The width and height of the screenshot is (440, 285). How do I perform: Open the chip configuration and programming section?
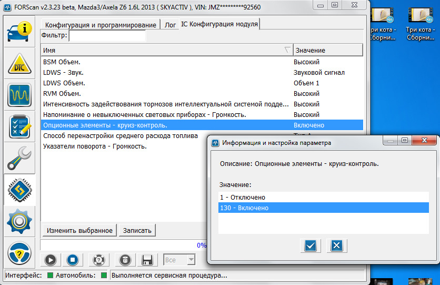[19, 190]
